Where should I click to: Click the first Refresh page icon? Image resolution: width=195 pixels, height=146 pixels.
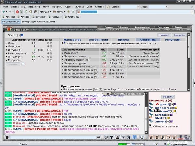22,12
